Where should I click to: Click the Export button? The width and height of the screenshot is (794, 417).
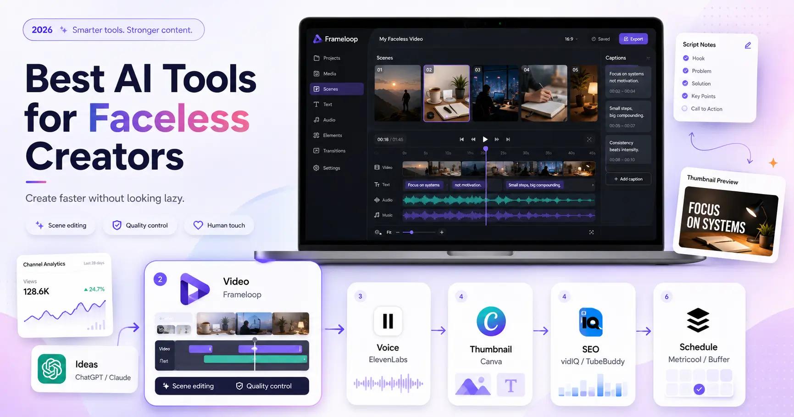pyautogui.click(x=633, y=39)
